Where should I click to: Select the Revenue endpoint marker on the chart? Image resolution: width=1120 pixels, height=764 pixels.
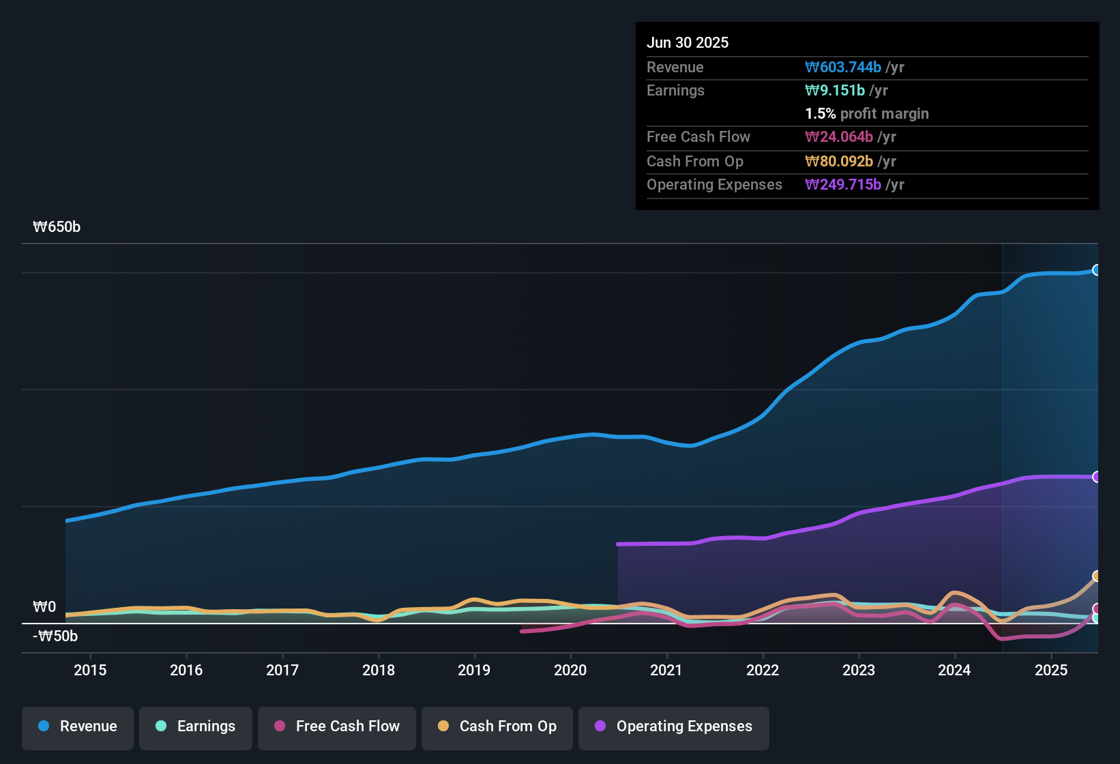1096,270
